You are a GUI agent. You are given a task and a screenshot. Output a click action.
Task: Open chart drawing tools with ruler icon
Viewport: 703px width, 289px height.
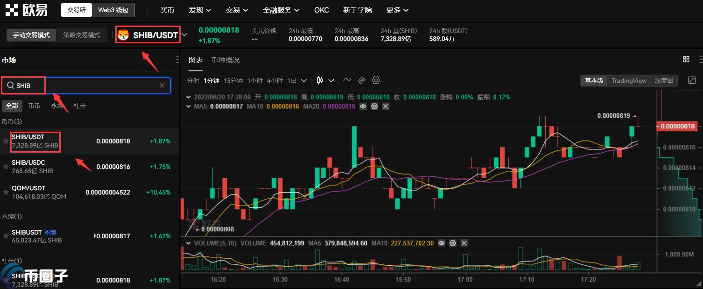click(362, 80)
